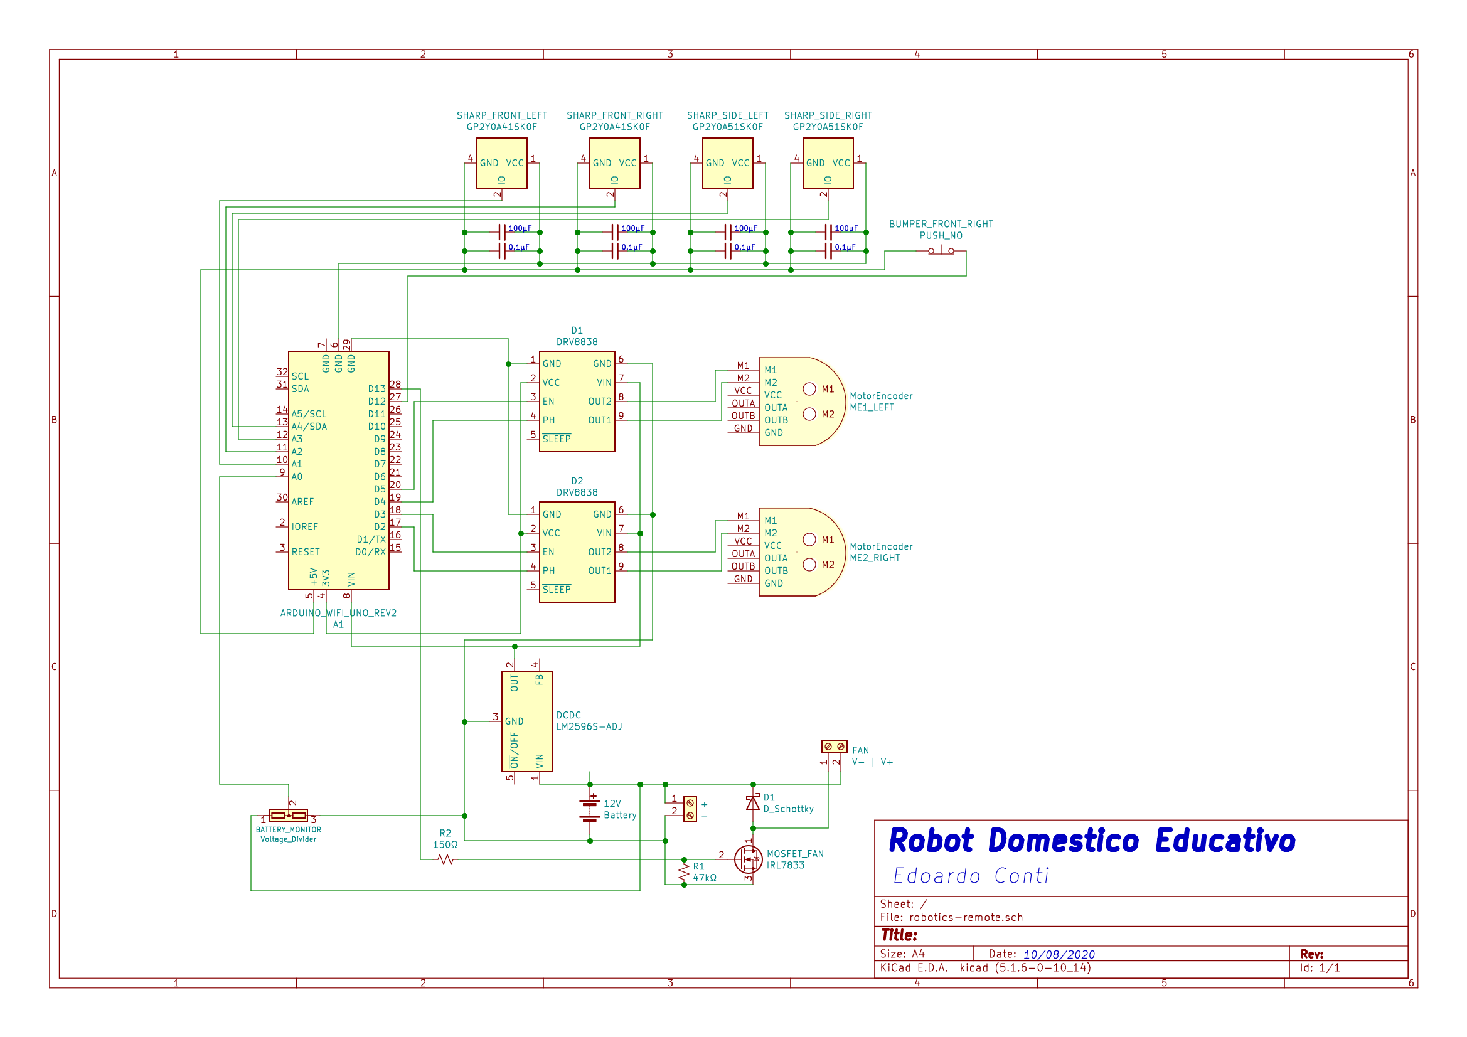The image size is (1467, 1037).
Task: Click the date field 10/08/2020
Action: pos(1059,955)
